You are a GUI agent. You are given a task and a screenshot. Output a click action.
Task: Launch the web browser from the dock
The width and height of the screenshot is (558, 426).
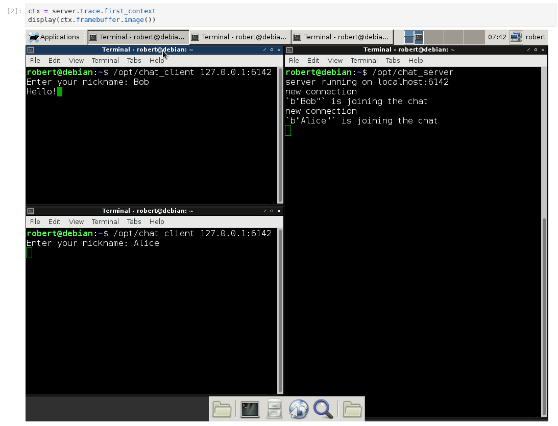click(x=299, y=409)
